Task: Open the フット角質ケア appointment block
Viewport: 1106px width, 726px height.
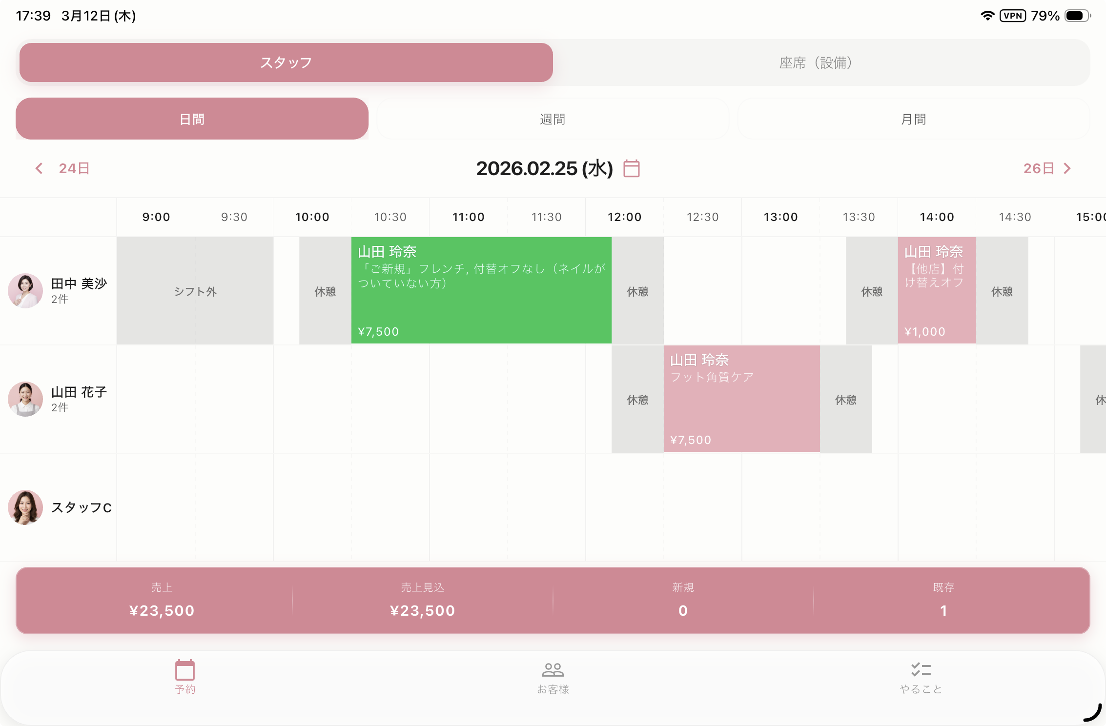Action: [x=742, y=399]
